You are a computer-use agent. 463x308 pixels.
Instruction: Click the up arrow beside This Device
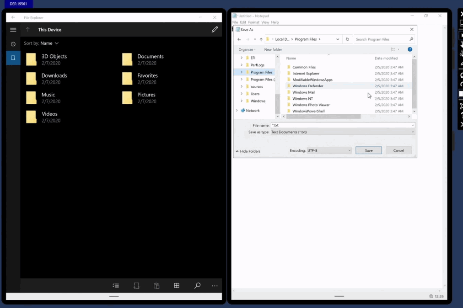[28, 30]
